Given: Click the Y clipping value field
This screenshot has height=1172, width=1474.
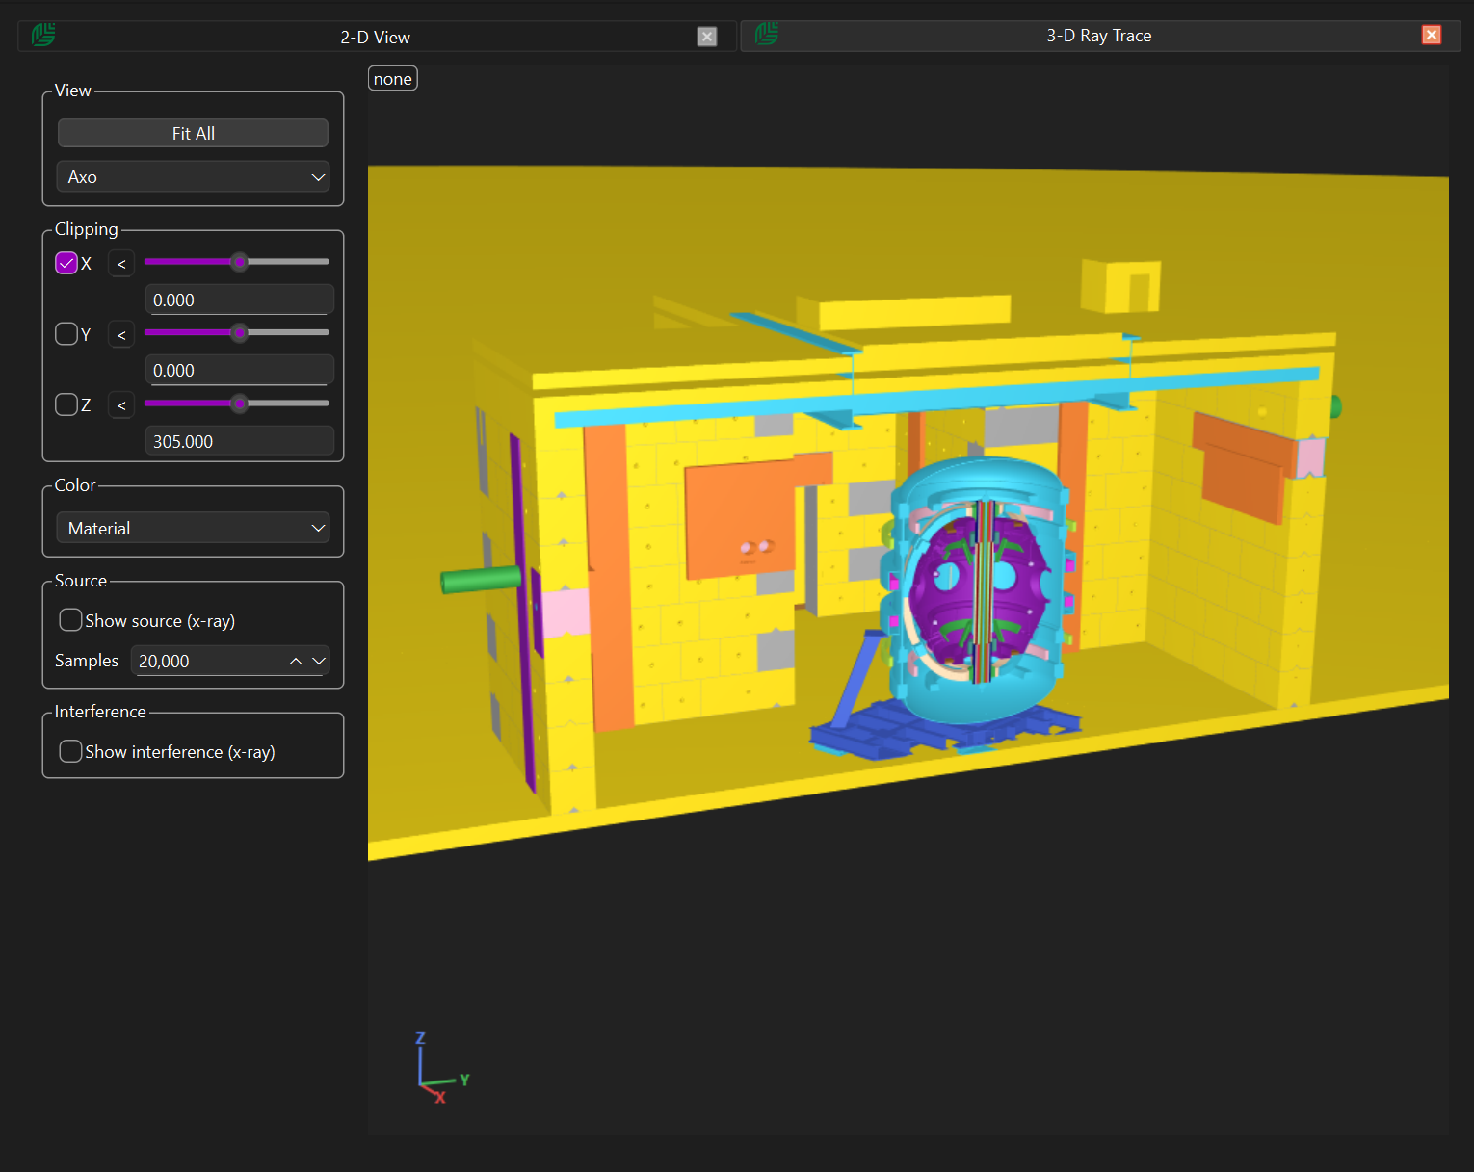Looking at the screenshot, I should (239, 370).
